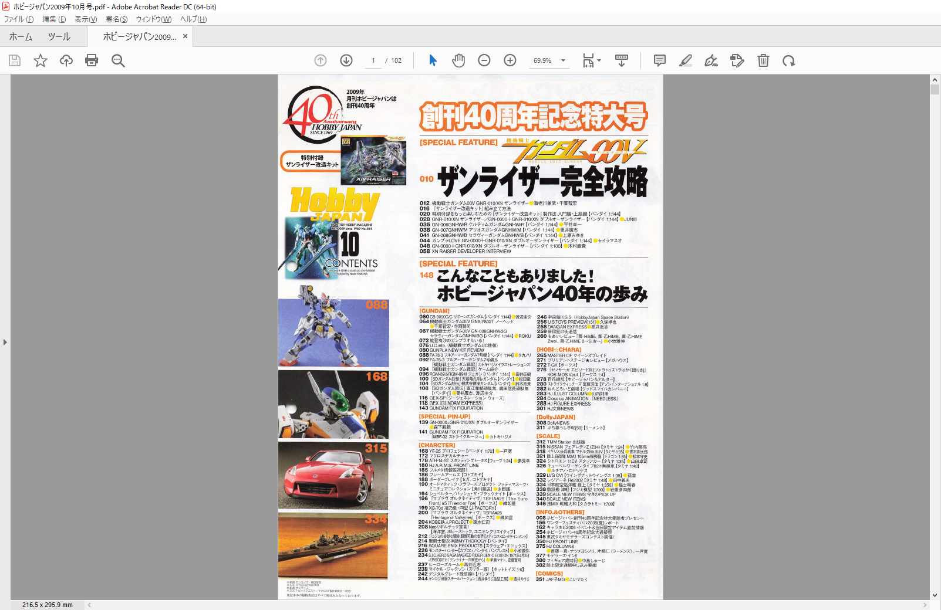This screenshot has height=610, width=941.
Task: Rotate the page view icon
Action: click(789, 60)
